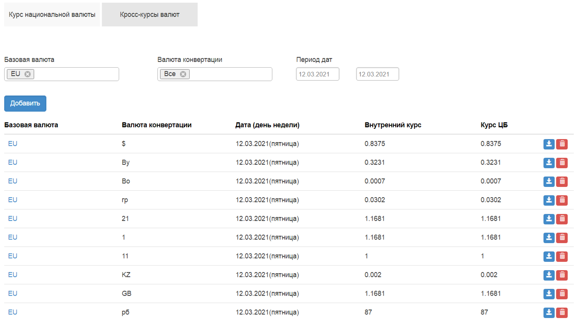Delete the row with conversion currency 21
Image resolution: width=578 pixels, height=326 pixels.
click(x=562, y=219)
